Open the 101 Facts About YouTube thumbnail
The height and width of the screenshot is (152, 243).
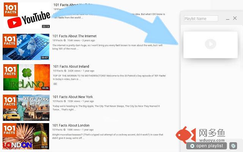pyautogui.click(x=27, y=16)
